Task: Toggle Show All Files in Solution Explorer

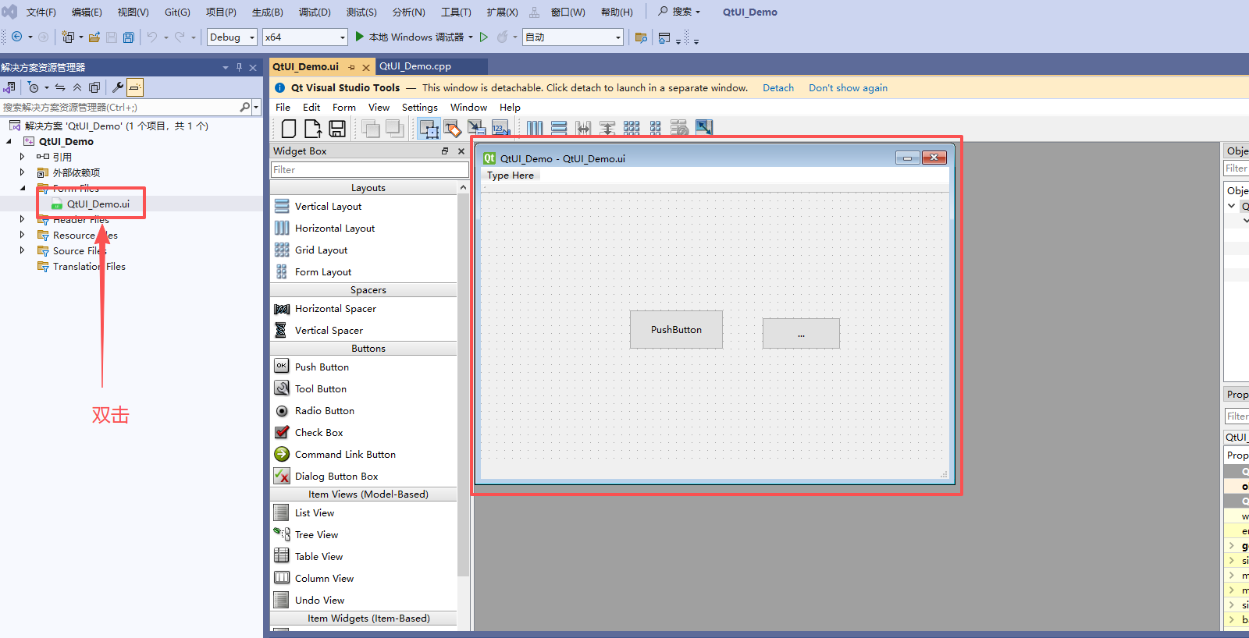Action: click(94, 87)
